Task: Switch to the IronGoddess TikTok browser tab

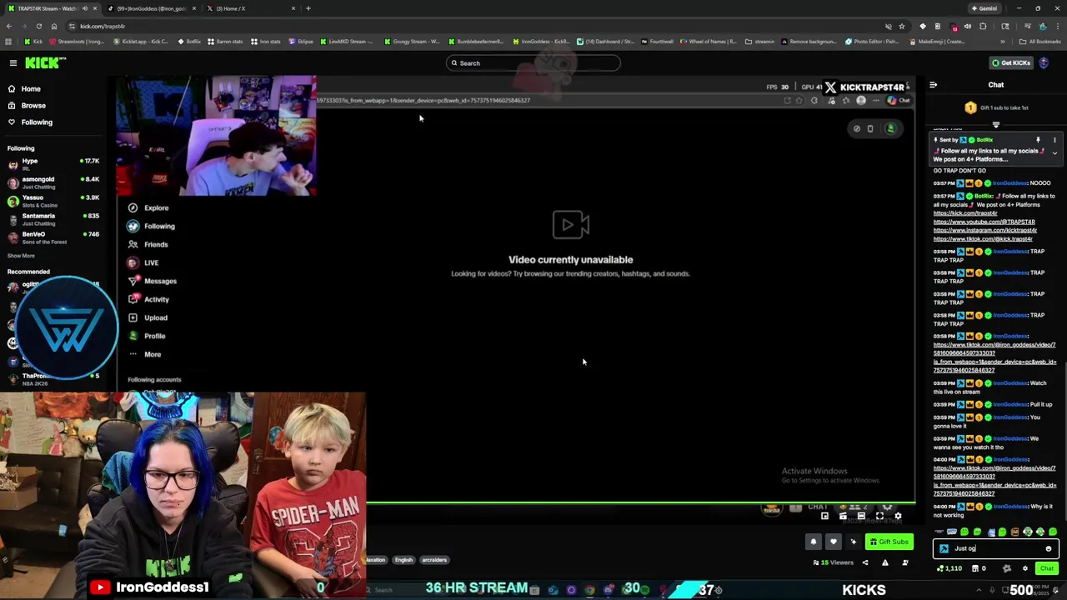Action: click(150, 8)
